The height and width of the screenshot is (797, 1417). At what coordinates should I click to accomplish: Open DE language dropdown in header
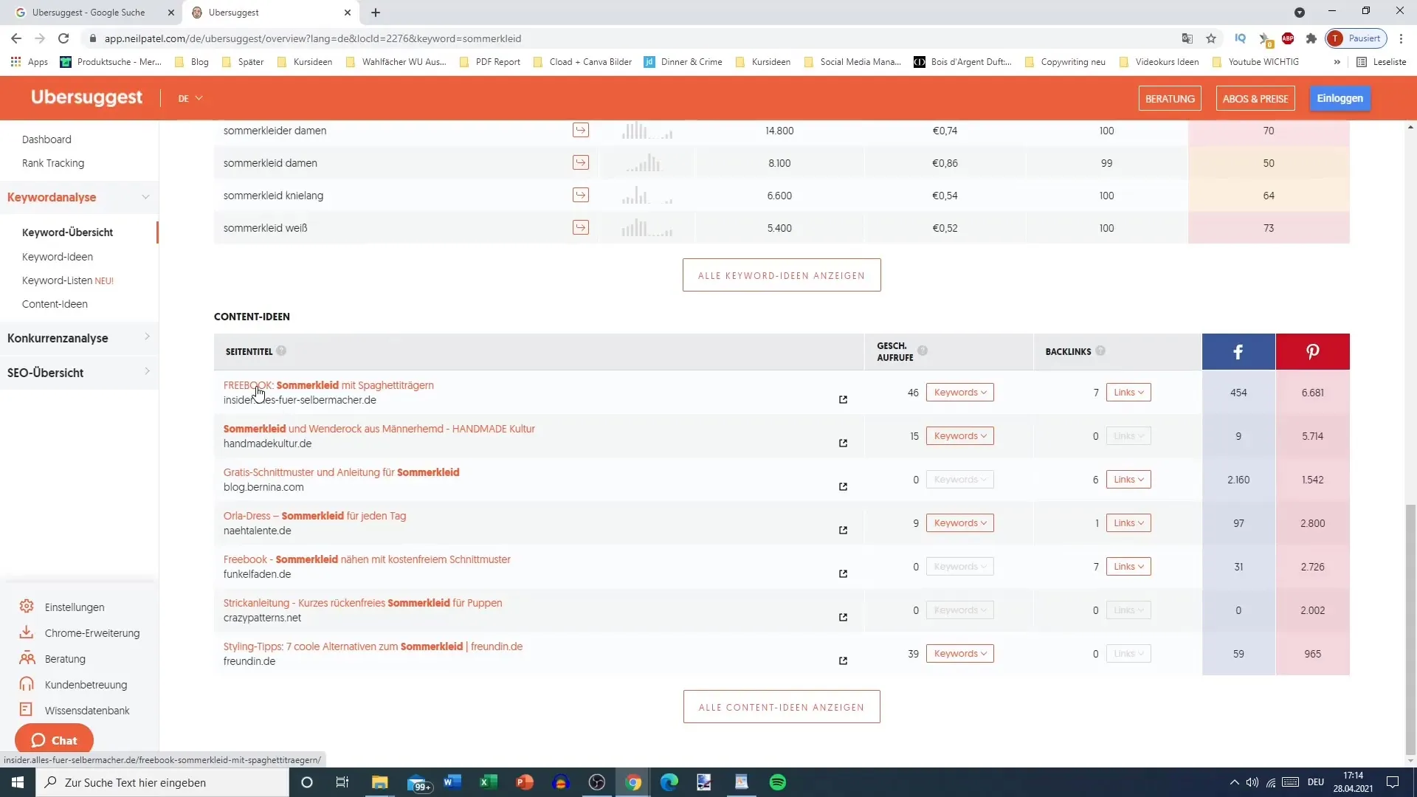(190, 98)
